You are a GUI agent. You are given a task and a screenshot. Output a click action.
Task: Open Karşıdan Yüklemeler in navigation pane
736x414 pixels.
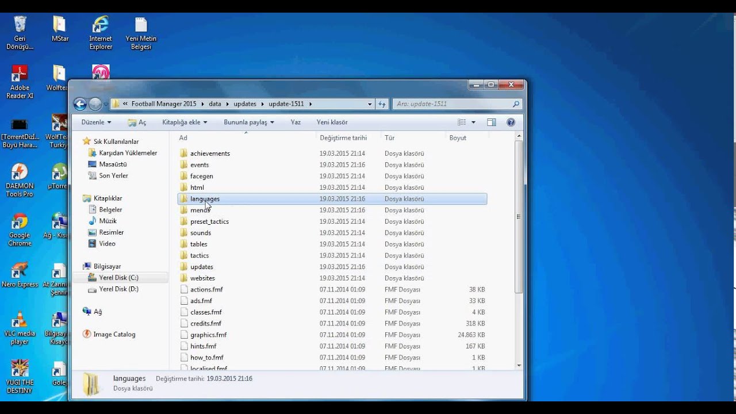[123, 153]
